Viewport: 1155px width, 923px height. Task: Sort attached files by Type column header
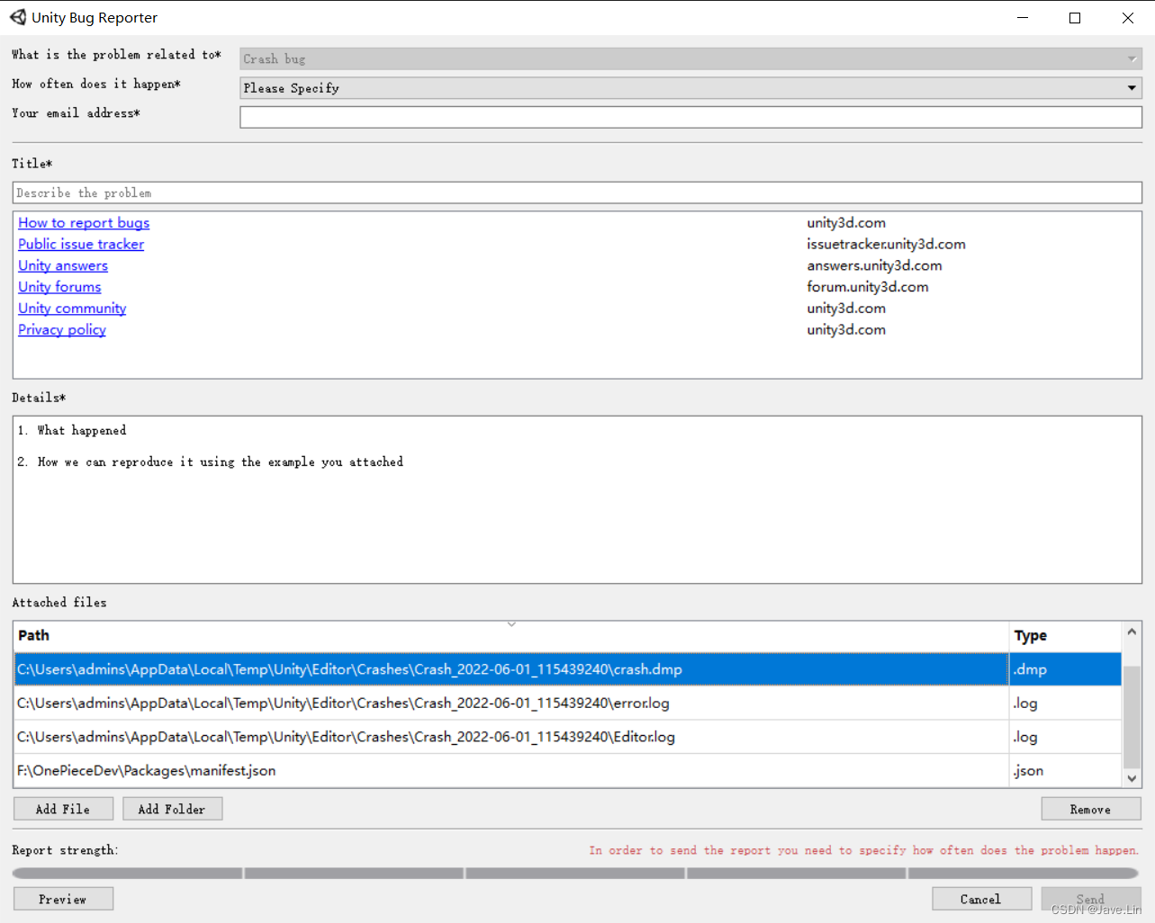(1065, 636)
